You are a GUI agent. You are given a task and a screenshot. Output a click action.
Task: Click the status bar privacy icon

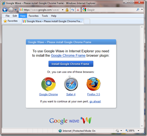tap(117, 131)
